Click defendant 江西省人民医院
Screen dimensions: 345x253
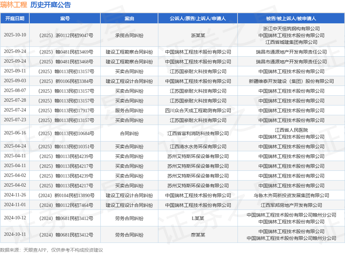click(291, 130)
